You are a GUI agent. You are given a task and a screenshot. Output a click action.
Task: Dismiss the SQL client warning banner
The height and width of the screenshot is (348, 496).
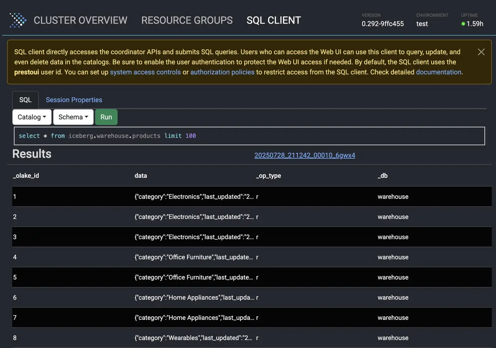(x=481, y=52)
